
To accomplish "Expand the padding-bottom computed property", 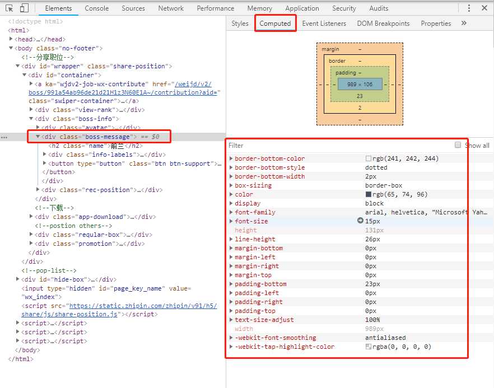I will tap(231, 284).
